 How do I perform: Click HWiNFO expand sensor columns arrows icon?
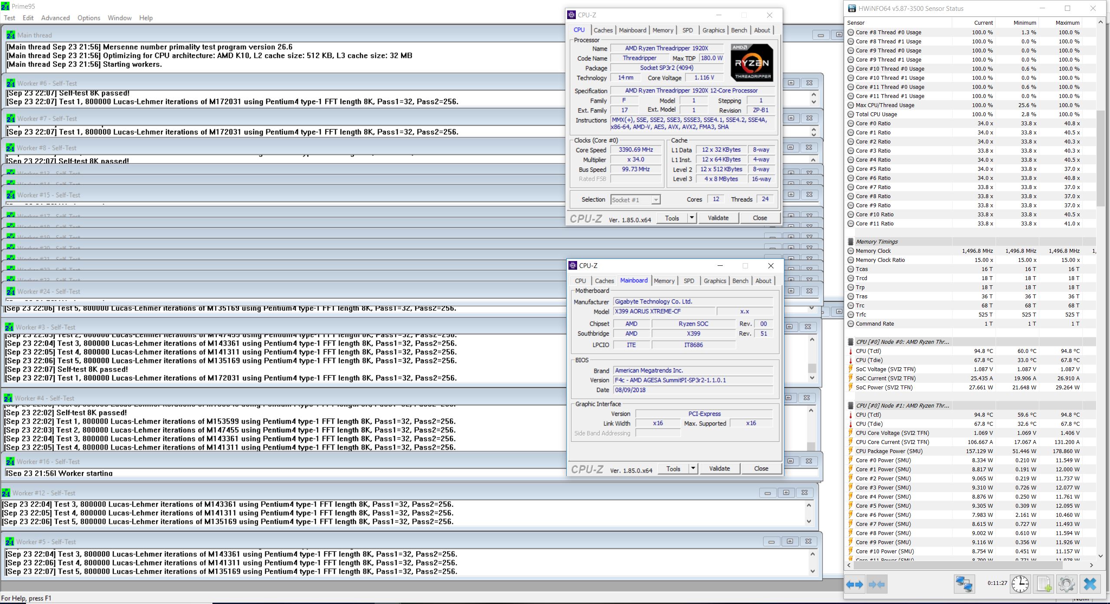[x=855, y=584]
